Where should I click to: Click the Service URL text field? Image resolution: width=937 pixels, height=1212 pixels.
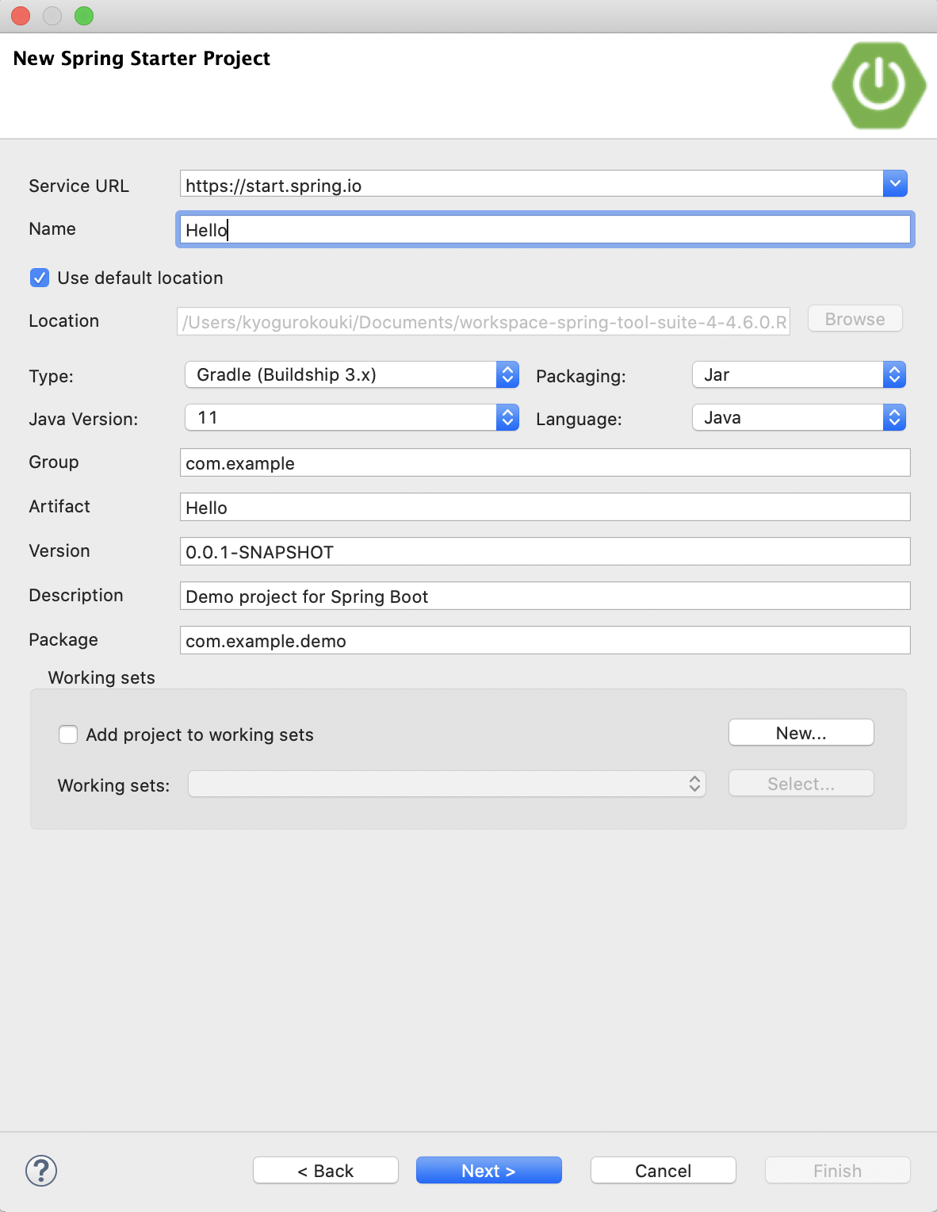click(x=531, y=184)
